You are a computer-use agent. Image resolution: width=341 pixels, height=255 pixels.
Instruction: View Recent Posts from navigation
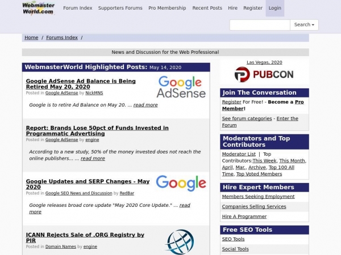207,8
